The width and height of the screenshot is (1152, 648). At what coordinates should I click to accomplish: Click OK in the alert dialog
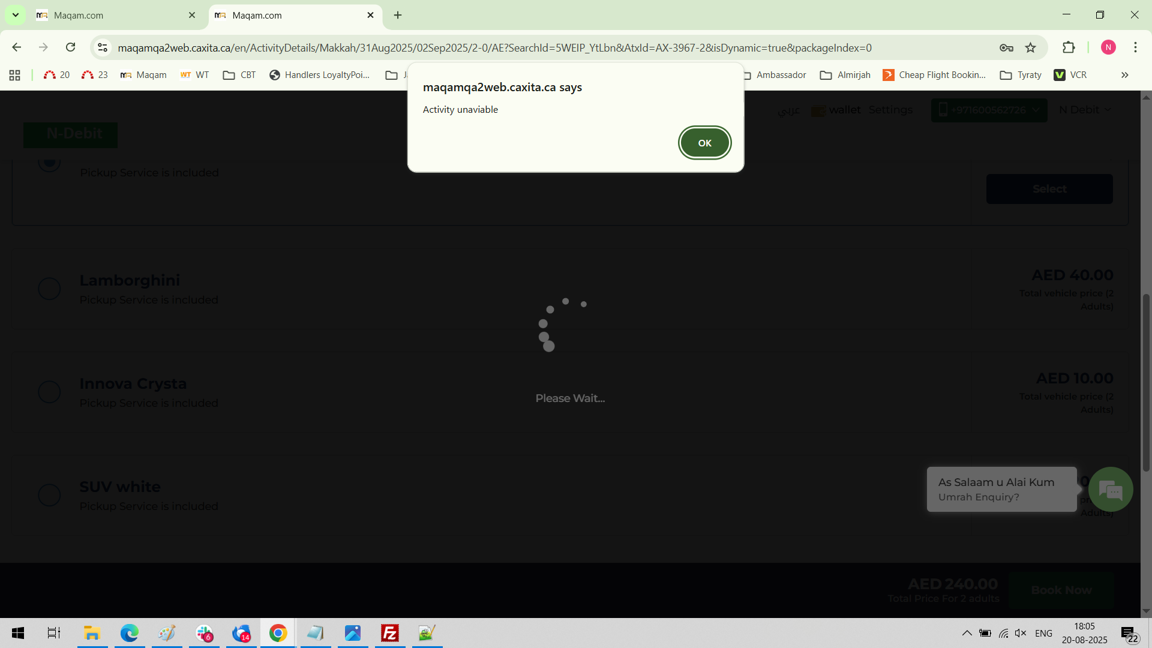(704, 143)
